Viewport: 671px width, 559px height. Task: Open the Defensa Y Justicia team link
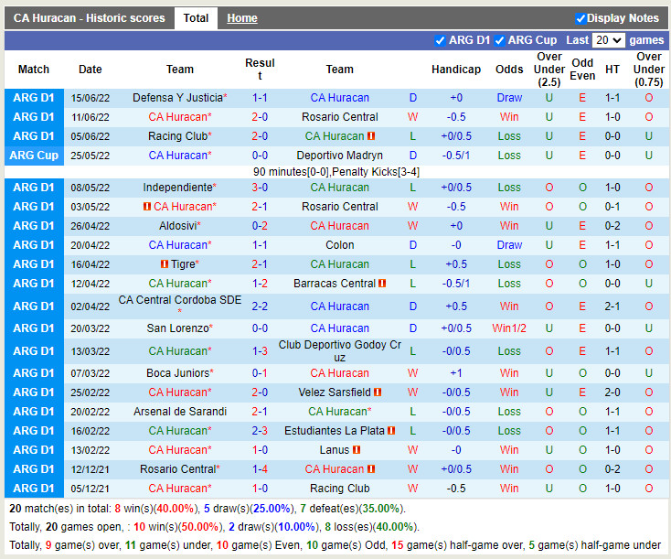click(177, 98)
